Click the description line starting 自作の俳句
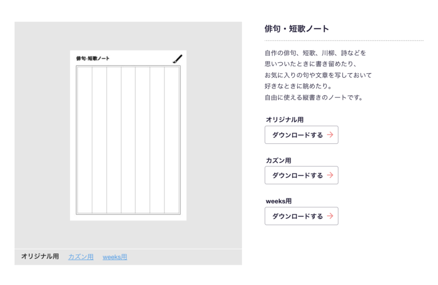This screenshot has height=285, width=438. point(315,53)
